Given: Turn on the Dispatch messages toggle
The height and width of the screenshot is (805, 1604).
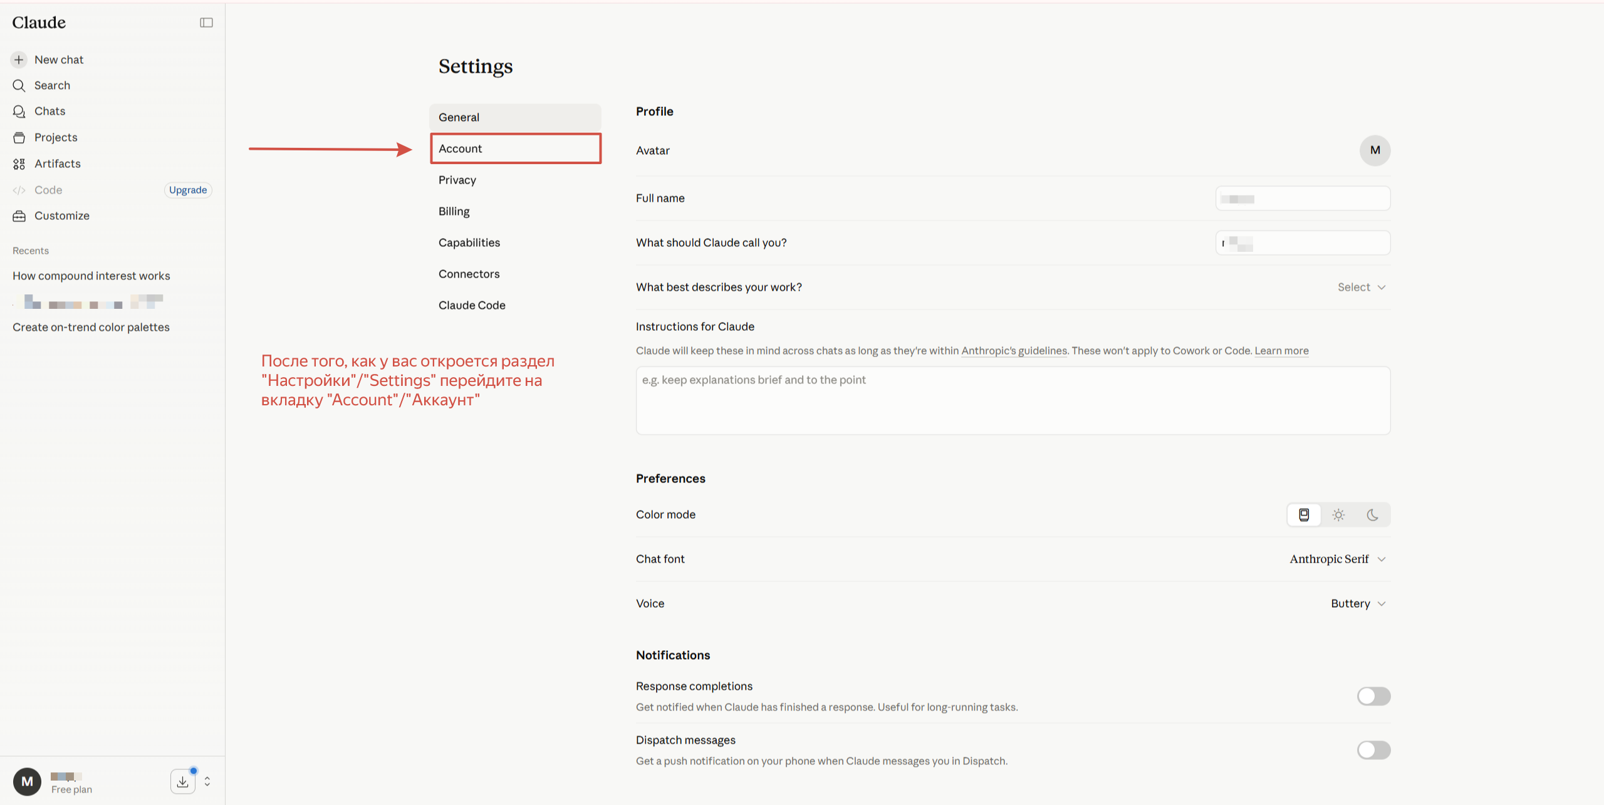Looking at the screenshot, I should click(x=1373, y=750).
